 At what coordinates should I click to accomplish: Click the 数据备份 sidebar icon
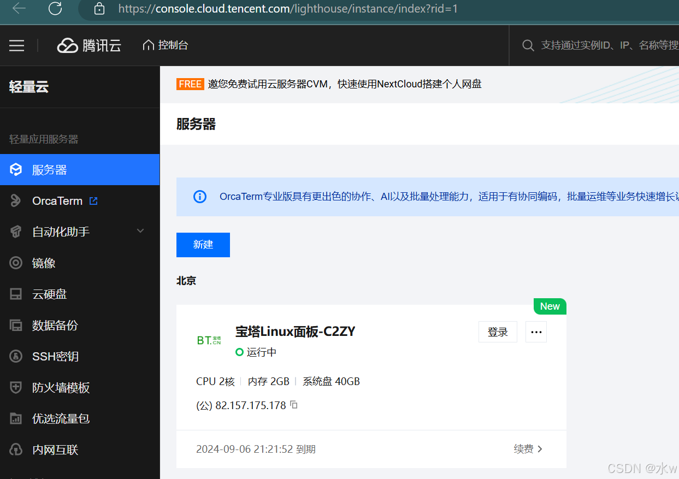[x=16, y=326]
